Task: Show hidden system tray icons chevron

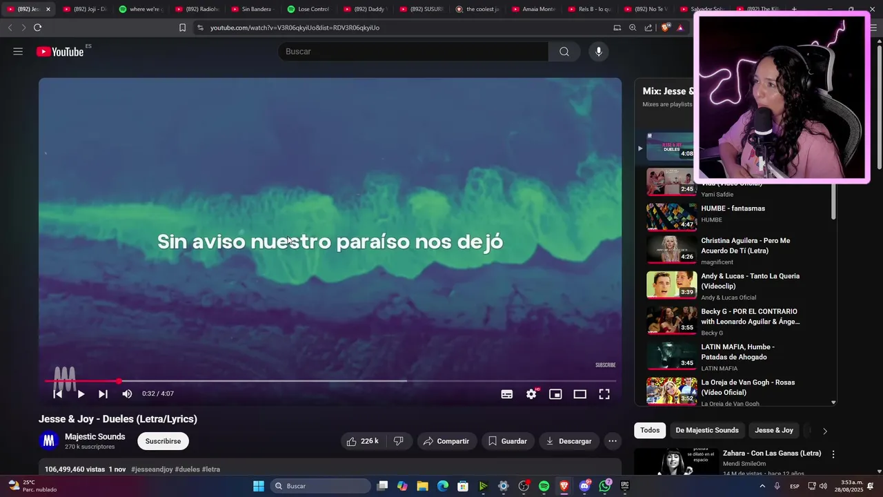Action: (762, 486)
